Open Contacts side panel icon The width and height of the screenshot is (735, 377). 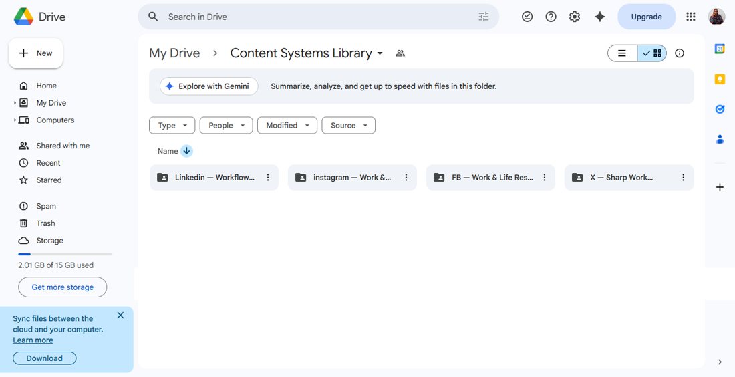pyautogui.click(x=720, y=139)
